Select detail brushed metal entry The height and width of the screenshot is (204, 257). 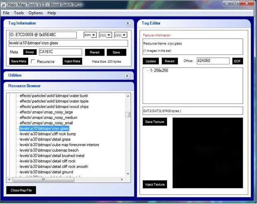pyautogui.click(x=52, y=155)
